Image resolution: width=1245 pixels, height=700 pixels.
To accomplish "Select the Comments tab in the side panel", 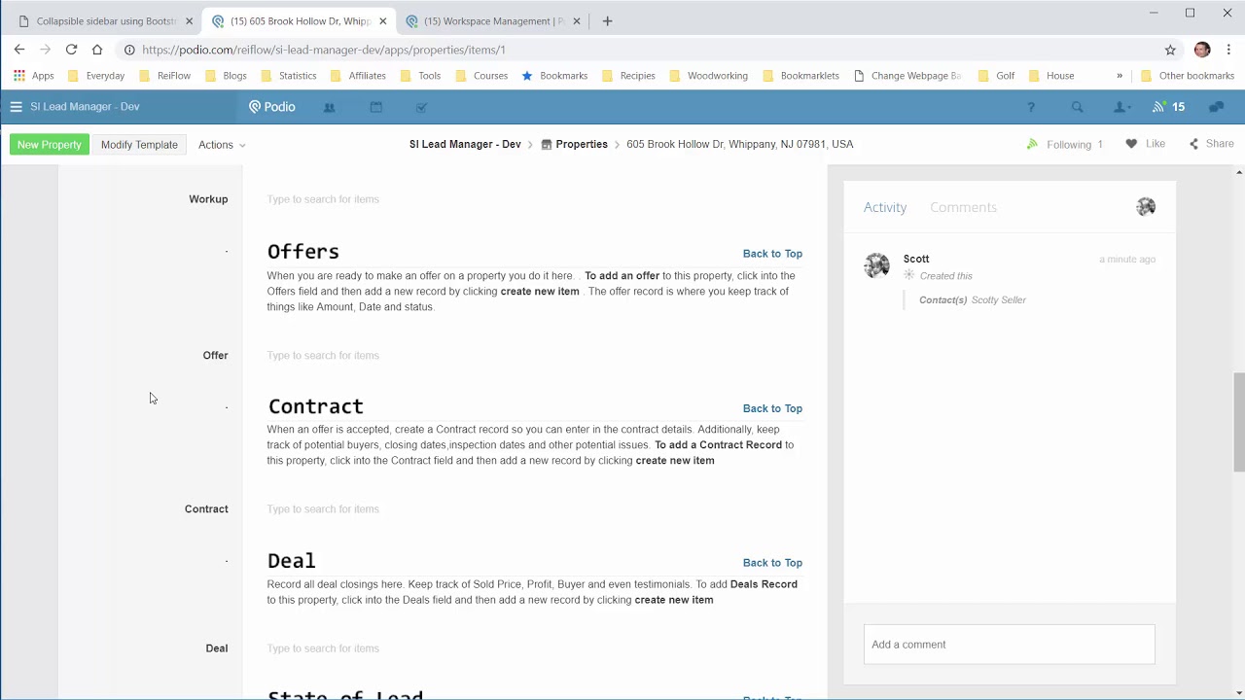I will click(x=963, y=207).
